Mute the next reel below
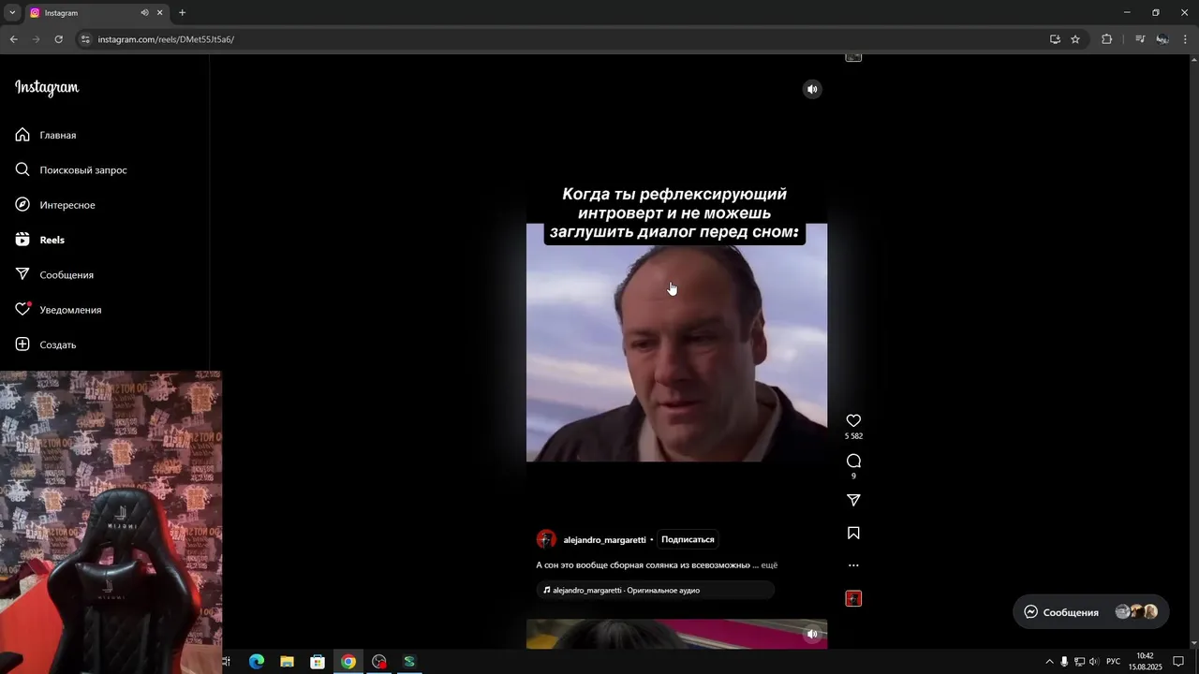Image resolution: width=1199 pixels, height=674 pixels. tap(812, 634)
